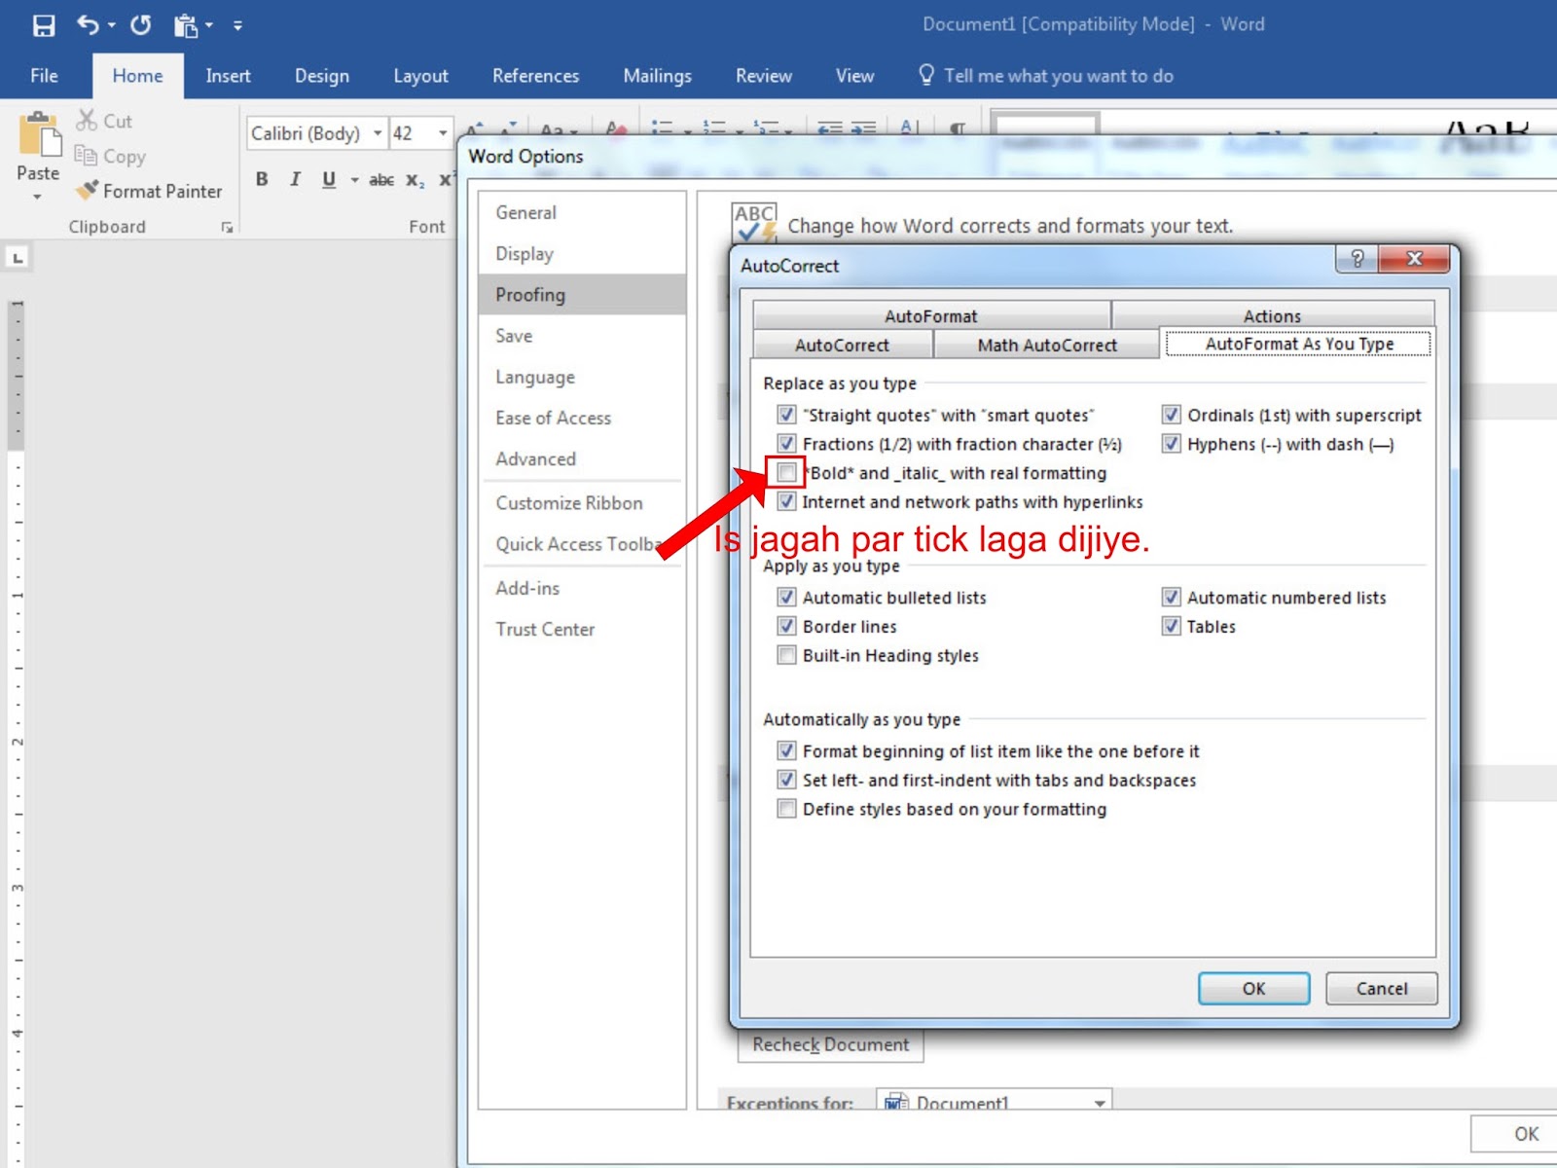Toggle Automatic bulleted lists checkbox

pyautogui.click(x=786, y=598)
